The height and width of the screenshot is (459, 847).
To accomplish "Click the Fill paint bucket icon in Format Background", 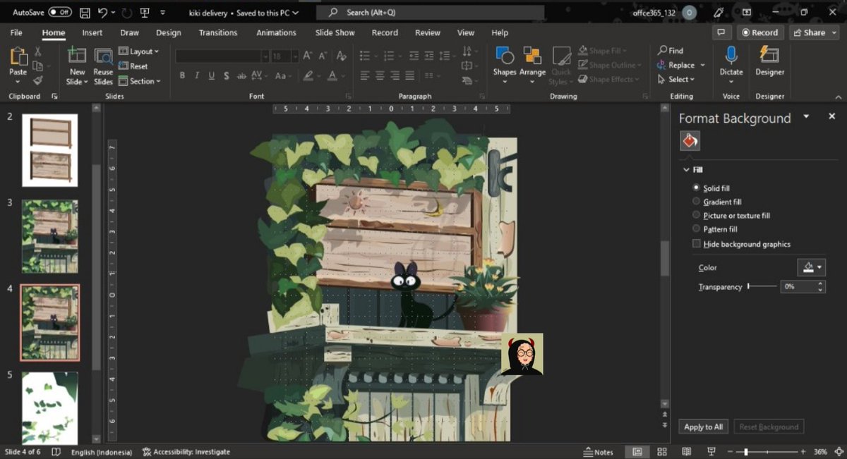I will click(x=690, y=141).
